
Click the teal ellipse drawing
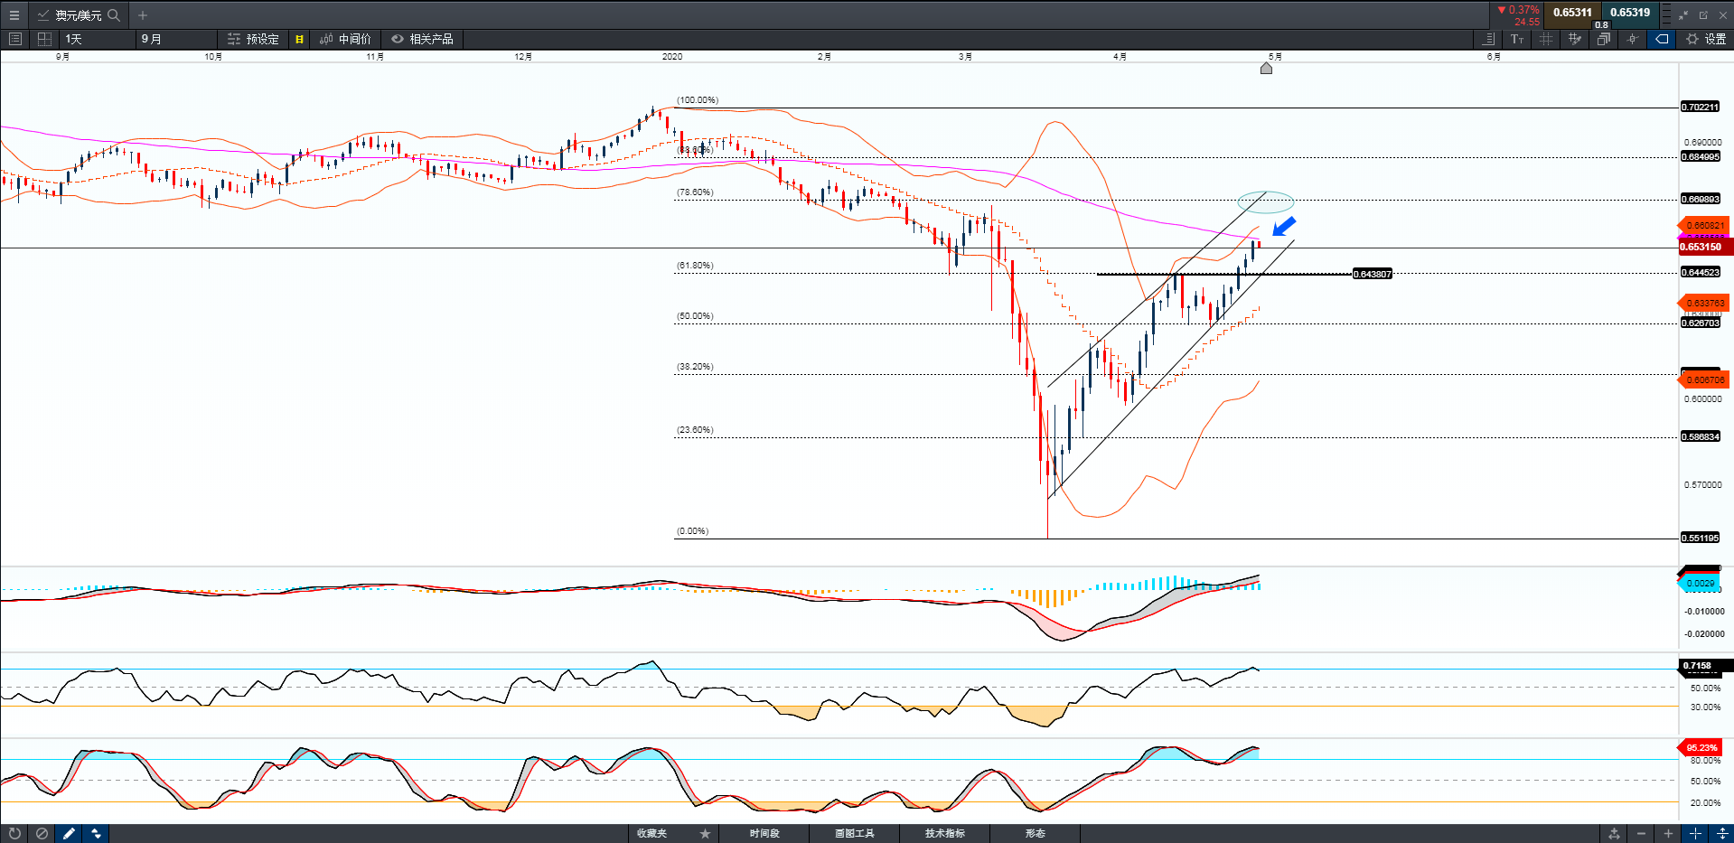tap(1265, 201)
